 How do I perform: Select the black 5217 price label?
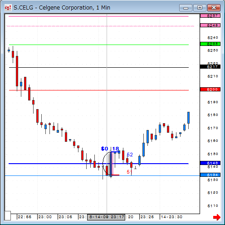[210, 67]
